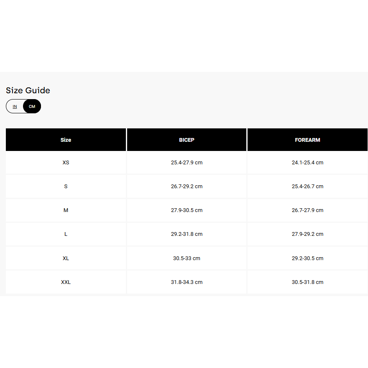Select the CM unit option

coord(32,107)
